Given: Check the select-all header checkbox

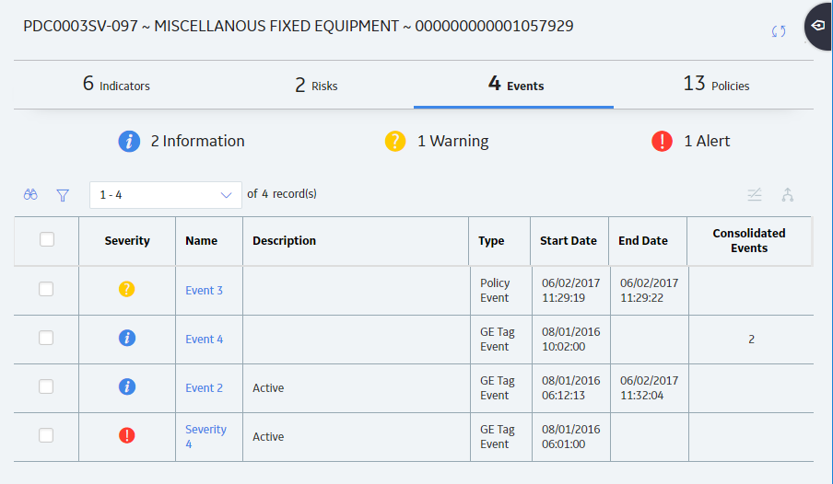Looking at the screenshot, I should pyautogui.click(x=47, y=239).
